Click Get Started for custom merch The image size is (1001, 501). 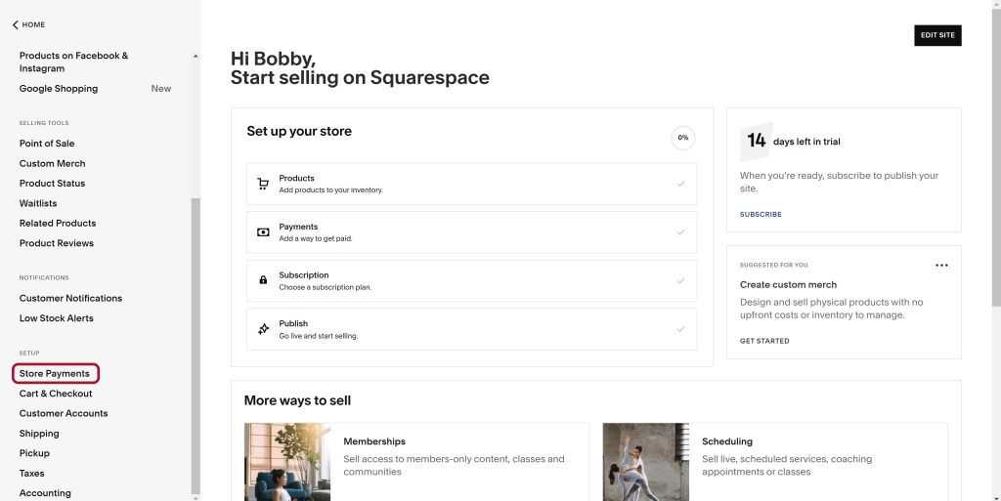[764, 341]
